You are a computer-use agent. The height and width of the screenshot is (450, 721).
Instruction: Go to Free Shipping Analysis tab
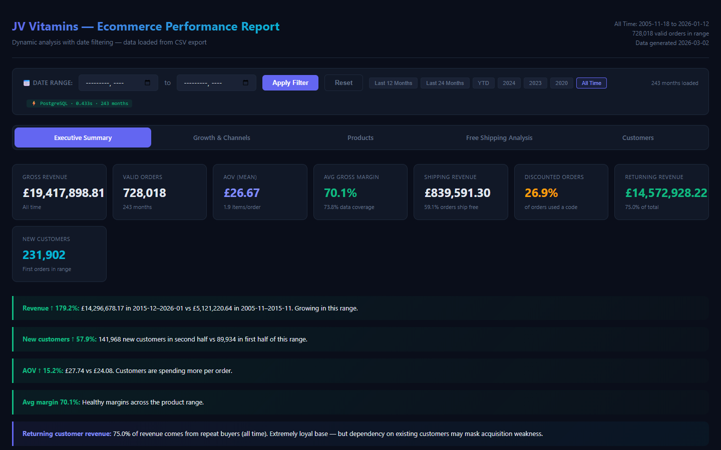click(x=499, y=137)
